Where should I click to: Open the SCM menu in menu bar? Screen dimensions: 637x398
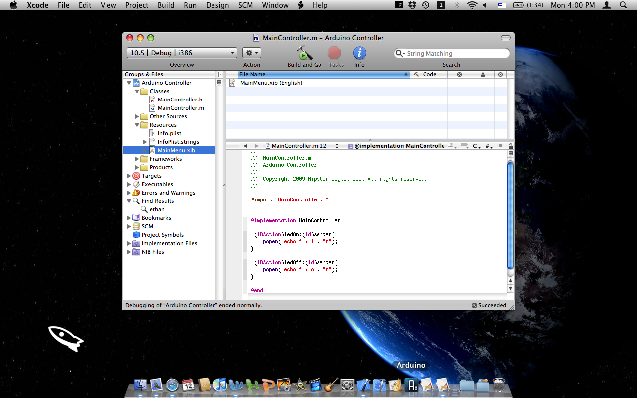coord(245,5)
